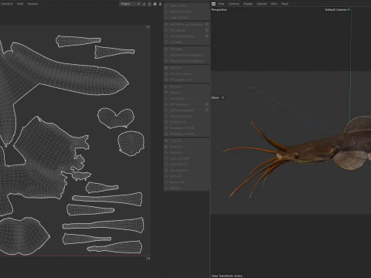
Task: Choose Paste UV entry
Action: 186,147
